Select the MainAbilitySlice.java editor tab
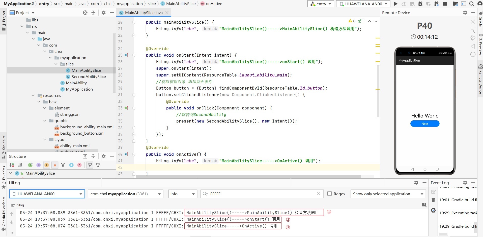483x237 pixels. 144,13
